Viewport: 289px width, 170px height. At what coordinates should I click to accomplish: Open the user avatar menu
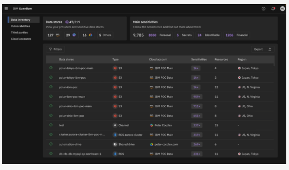click(x=282, y=9)
